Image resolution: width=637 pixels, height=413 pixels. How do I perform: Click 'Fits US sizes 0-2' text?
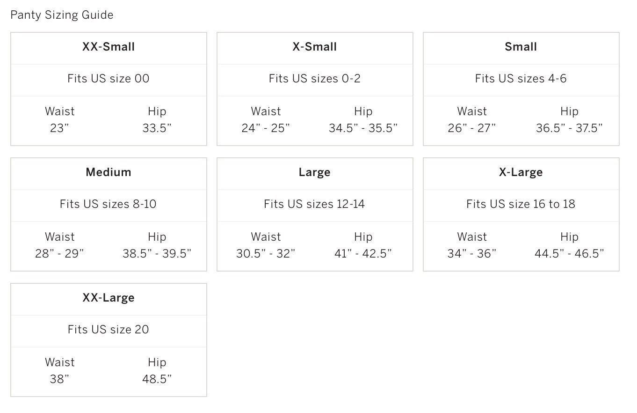(x=315, y=79)
